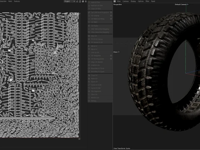Run Align UV Islands

[100, 62]
